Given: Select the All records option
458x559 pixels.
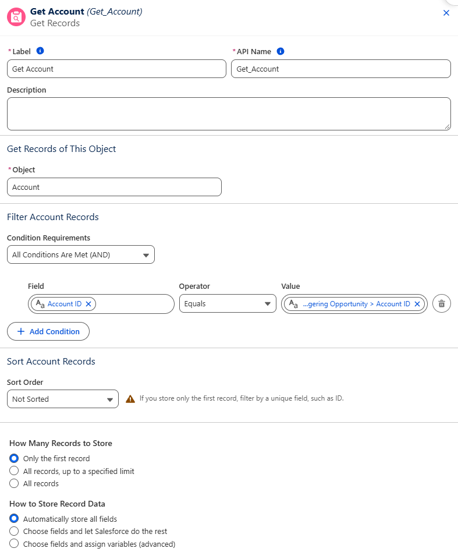Looking at the screenshot, I should 14,483.
